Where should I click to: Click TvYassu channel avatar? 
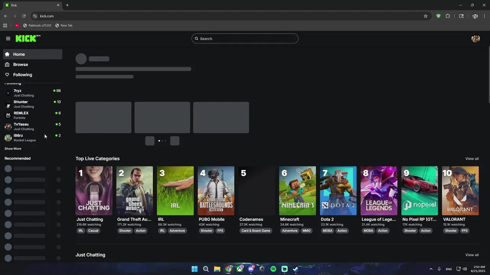point(8,126)
